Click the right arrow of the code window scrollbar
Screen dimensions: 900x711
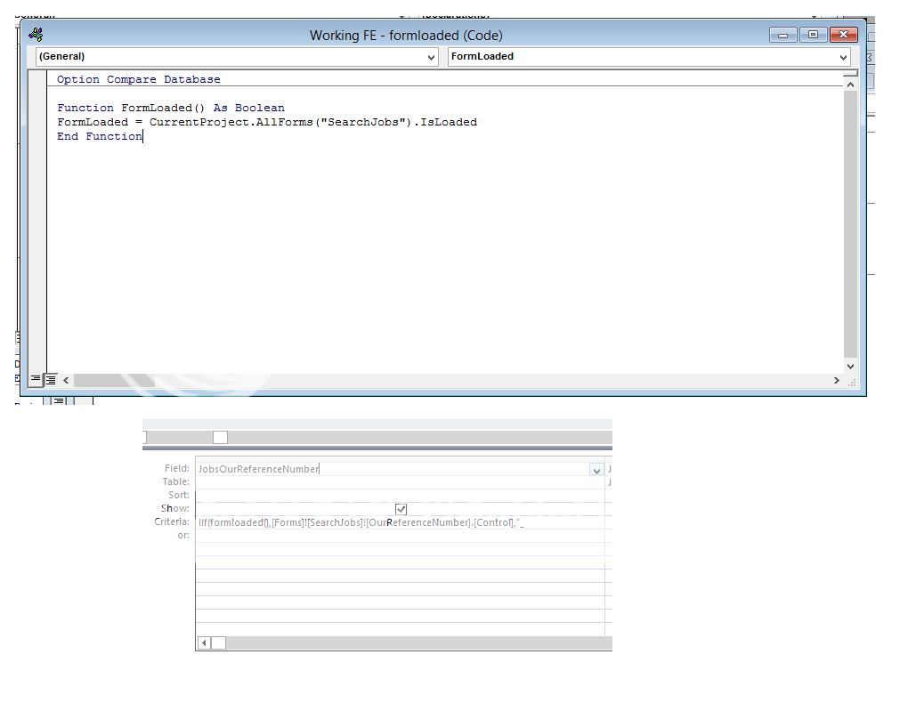click(836, 379)
